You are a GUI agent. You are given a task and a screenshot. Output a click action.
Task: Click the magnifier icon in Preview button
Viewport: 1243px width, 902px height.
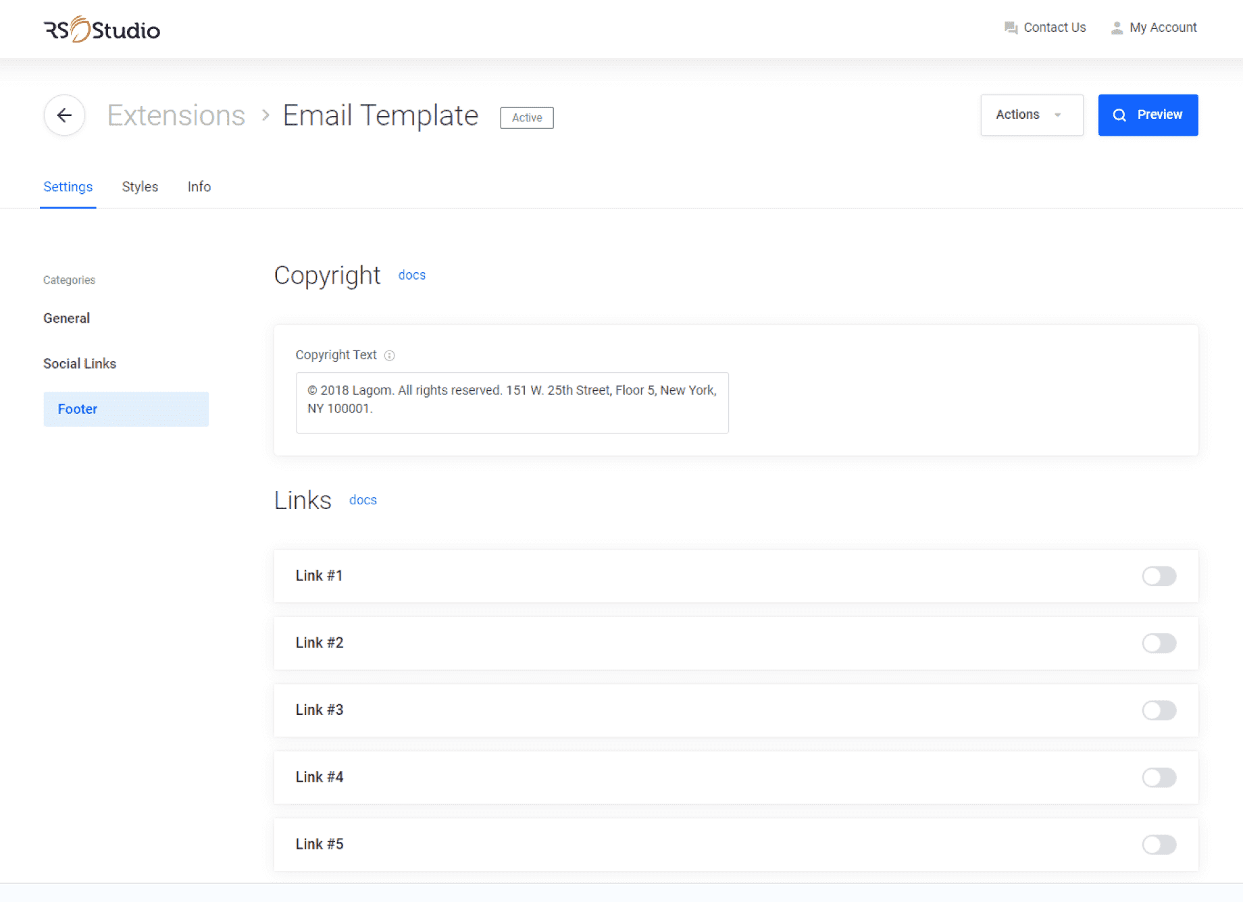point(1119,115)
